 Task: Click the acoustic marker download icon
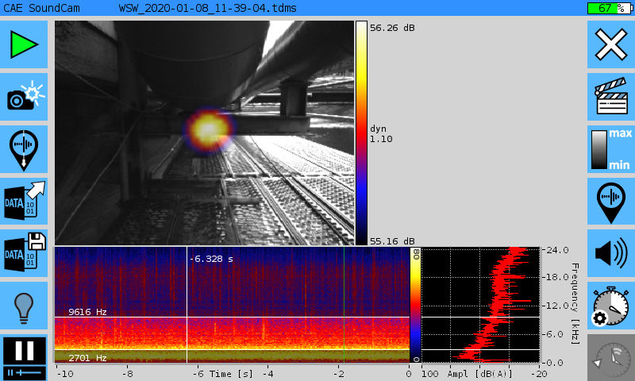pyautogui.click(x=24, y=148)
